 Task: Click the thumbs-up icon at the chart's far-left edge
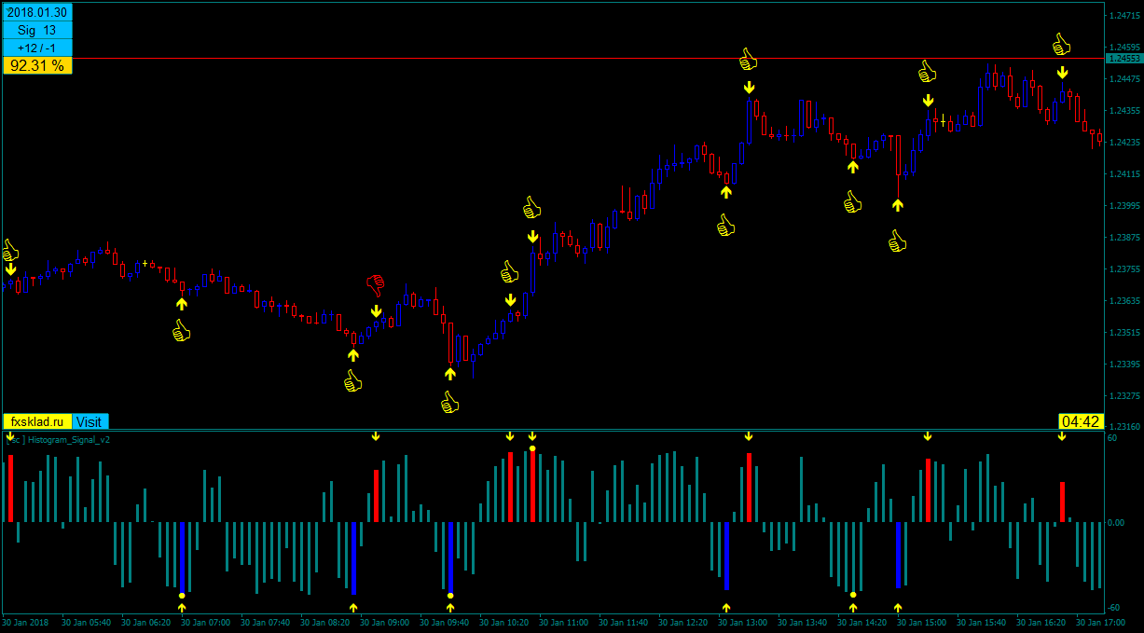(x=10, y=250)
